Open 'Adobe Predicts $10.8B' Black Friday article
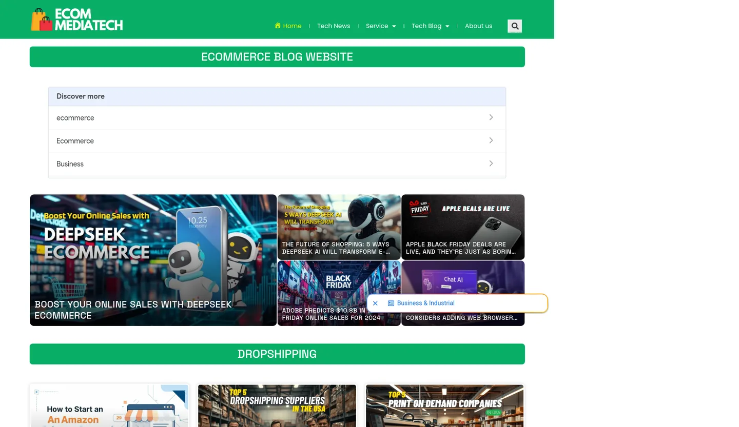 (x=331, y=314)
